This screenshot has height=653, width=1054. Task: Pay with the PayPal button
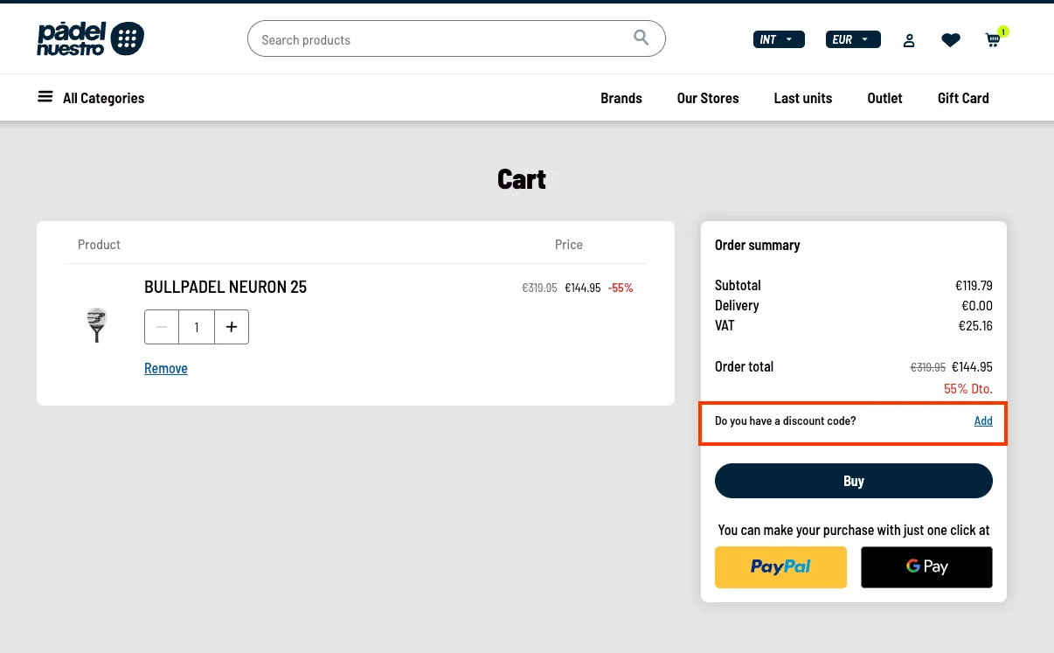[x=780, y=567]
